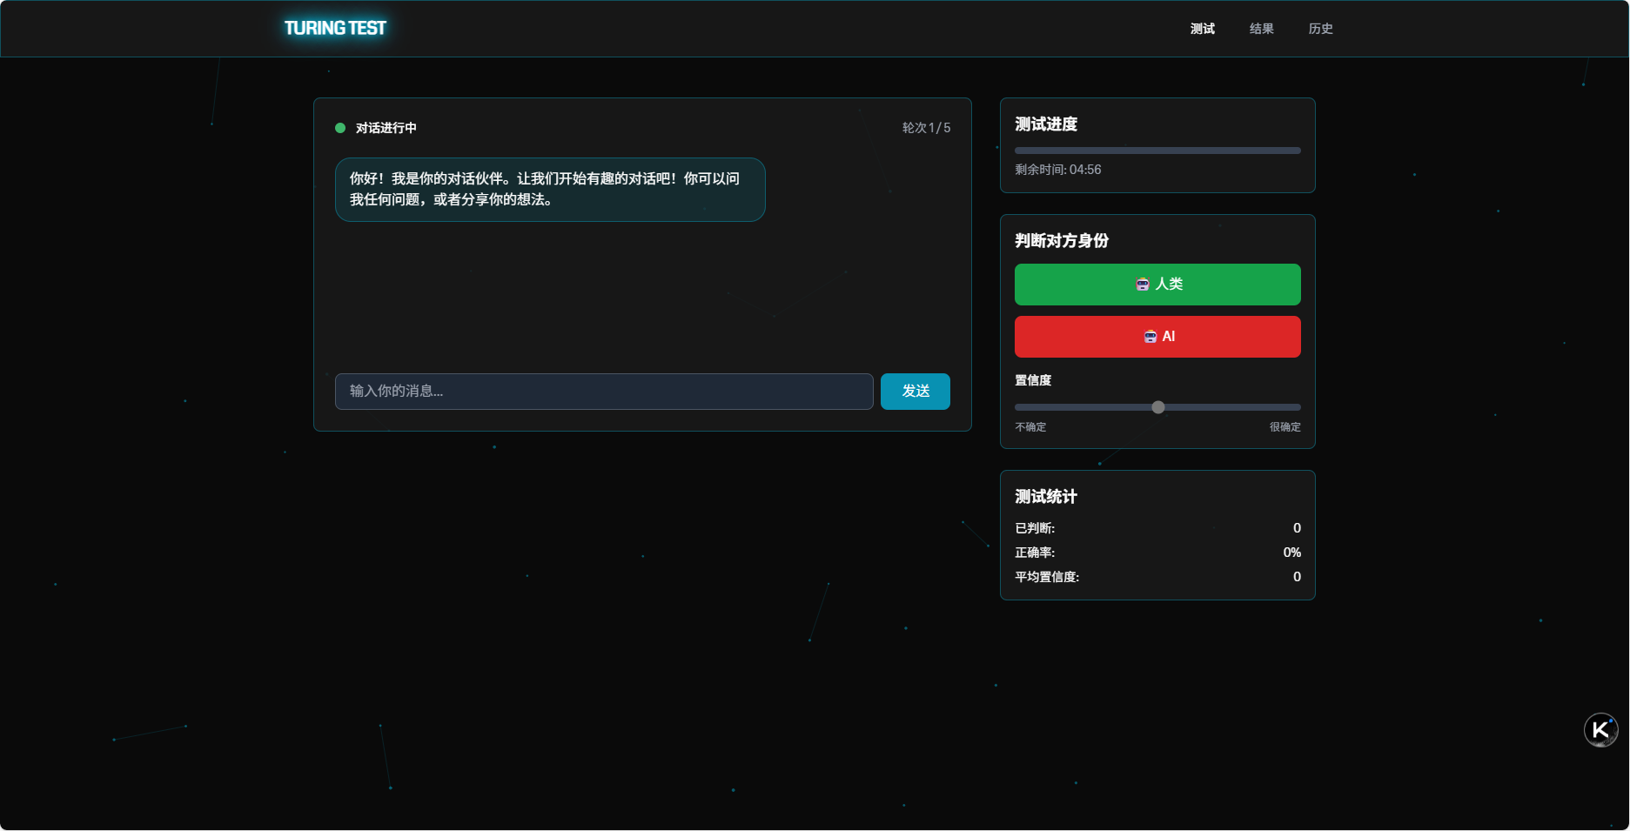Image resolution: width=1630 pixels, height=831 pixels.
Task: Click the 轮次 1/5 round counter
Action: point(926,128)
